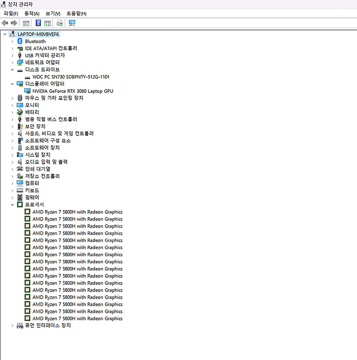
Task: Open the 보기(V) menu
Action: 53,13
